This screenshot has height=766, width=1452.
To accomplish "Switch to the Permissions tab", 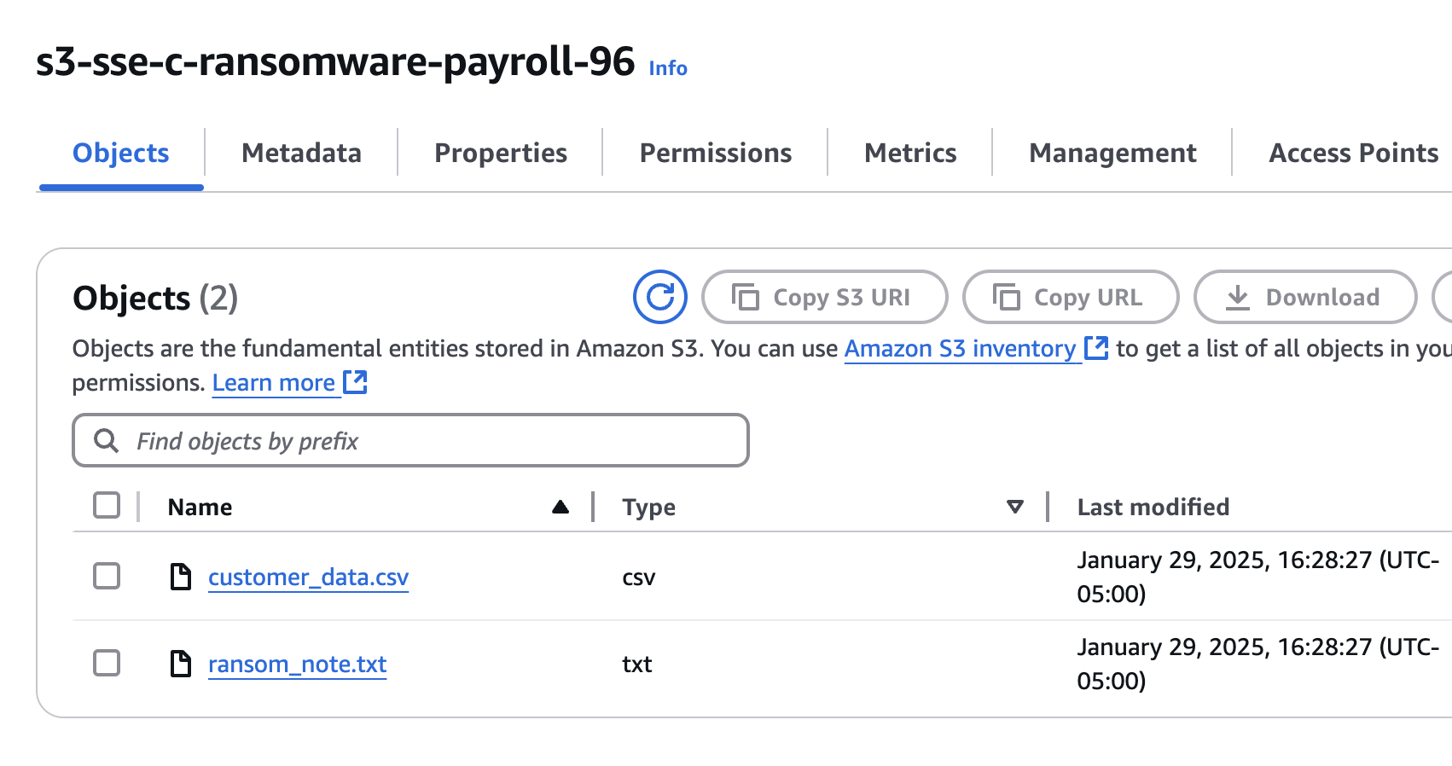I will (x=715, y=153).
